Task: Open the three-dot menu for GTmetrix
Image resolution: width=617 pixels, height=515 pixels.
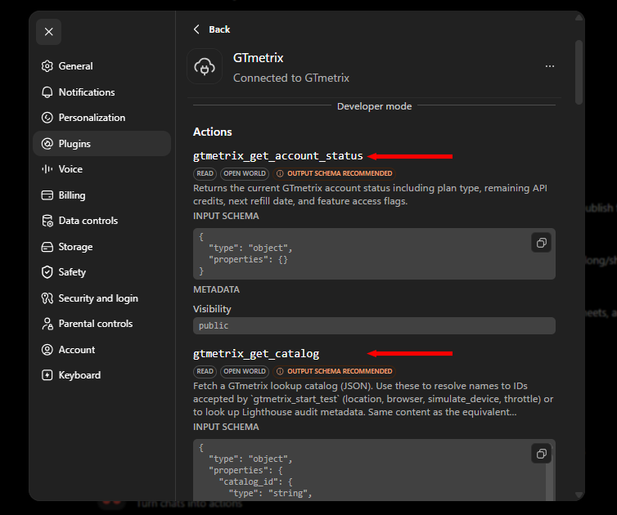Action: tap(550, 66)
